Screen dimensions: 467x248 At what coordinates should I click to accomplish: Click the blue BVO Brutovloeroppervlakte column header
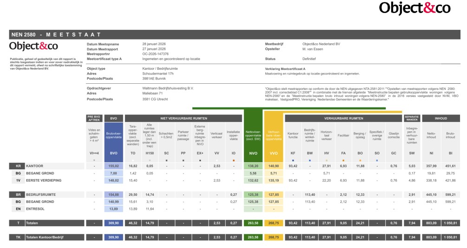[113, 135]
